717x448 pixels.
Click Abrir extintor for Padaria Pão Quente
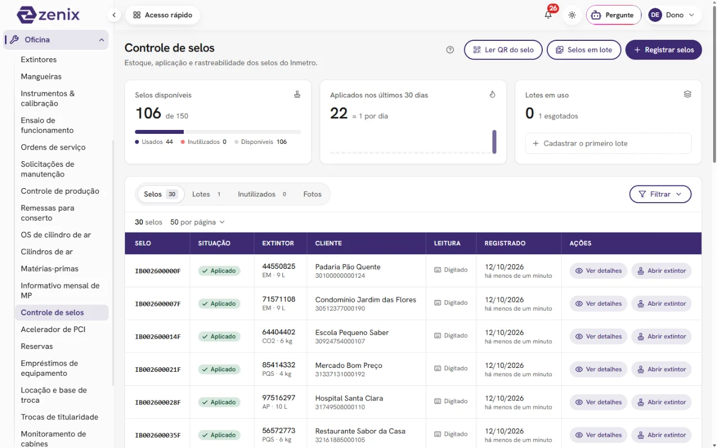[661, 271]
